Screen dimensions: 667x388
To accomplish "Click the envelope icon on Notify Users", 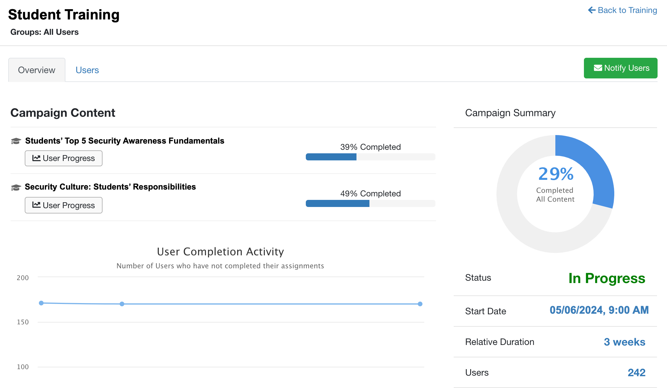I will point(597,68).
